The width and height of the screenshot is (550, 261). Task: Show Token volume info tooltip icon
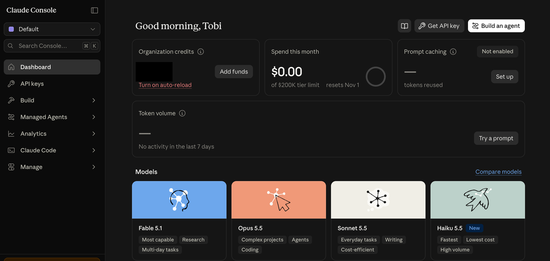click(182, 113)
